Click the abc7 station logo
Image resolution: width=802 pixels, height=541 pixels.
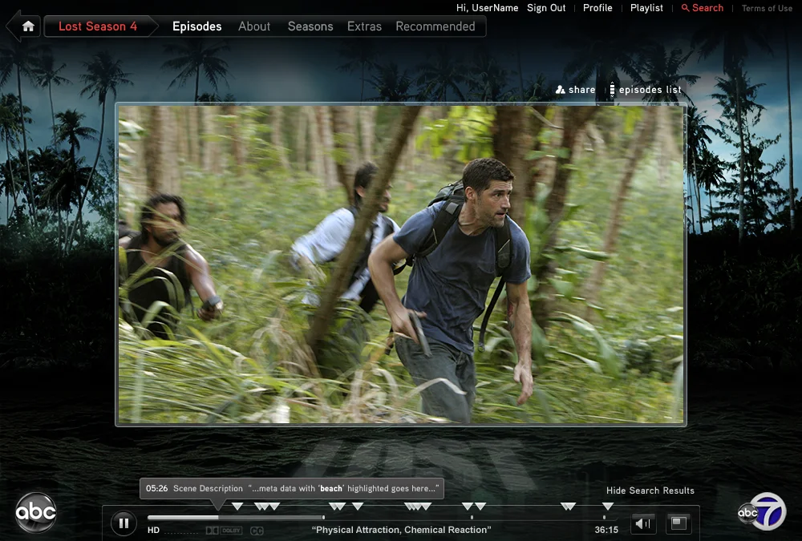pos(762,512)
